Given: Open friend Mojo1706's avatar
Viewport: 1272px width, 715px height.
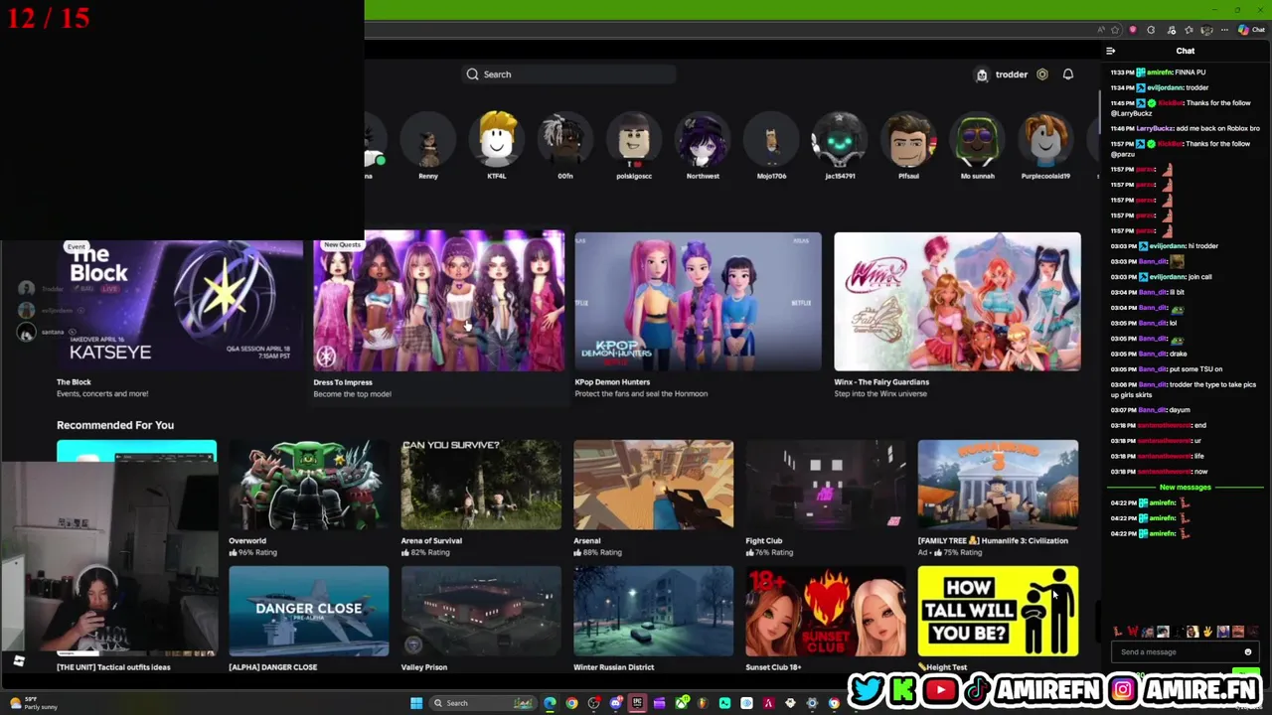Looking at the screenshot, I should 771,140.
